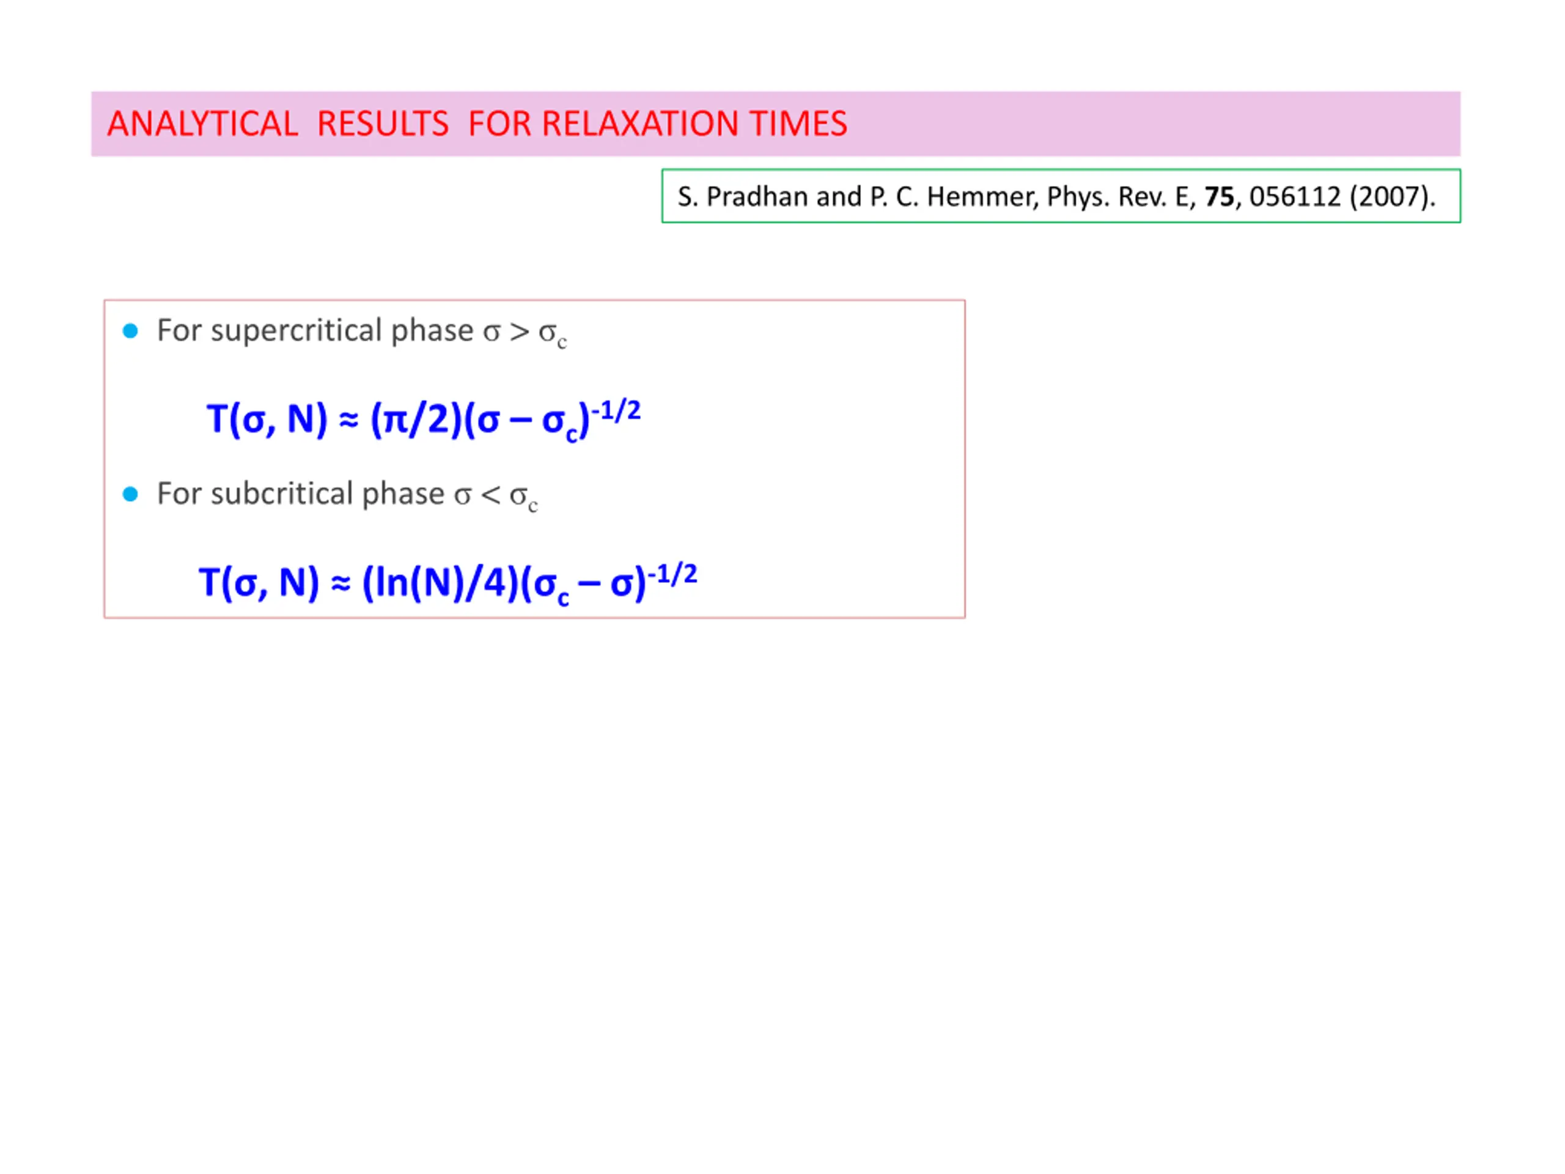Select 'For subcritical phase σ < σc' line
The height and width of the screenshot is (1174, 1565).
(x=347, y=495)
